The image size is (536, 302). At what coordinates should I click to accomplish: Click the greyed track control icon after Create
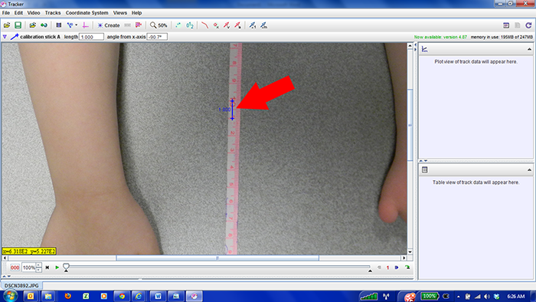[x=128, y=25]
